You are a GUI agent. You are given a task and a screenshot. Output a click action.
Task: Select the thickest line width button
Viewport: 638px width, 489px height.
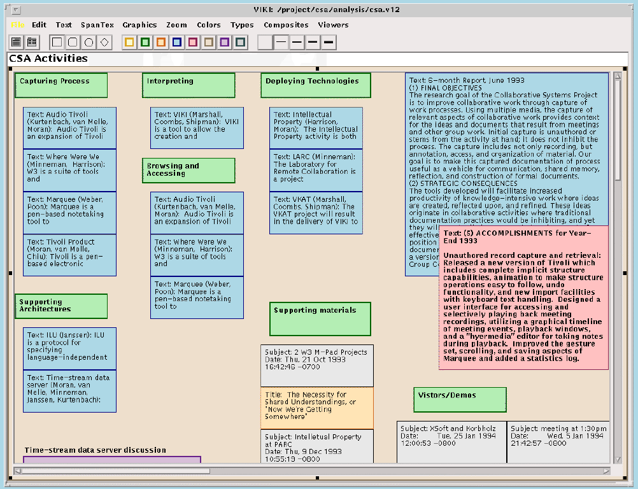point(329,43)
